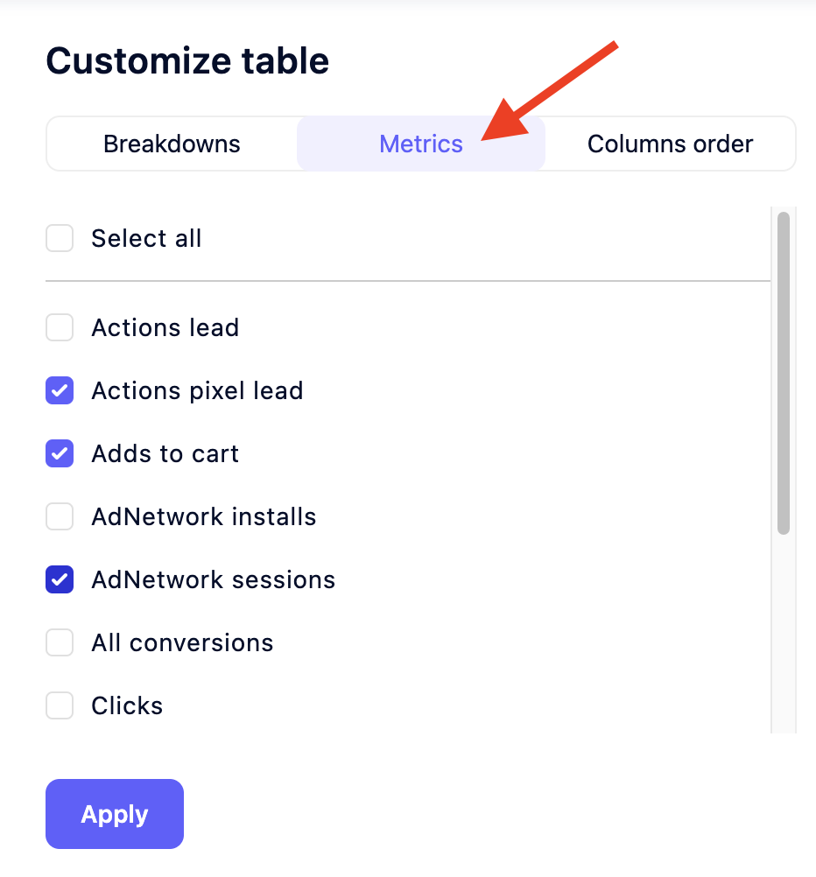
Task: Toggle the AdNetwork installs checkbox
Action: pos(60,516)
